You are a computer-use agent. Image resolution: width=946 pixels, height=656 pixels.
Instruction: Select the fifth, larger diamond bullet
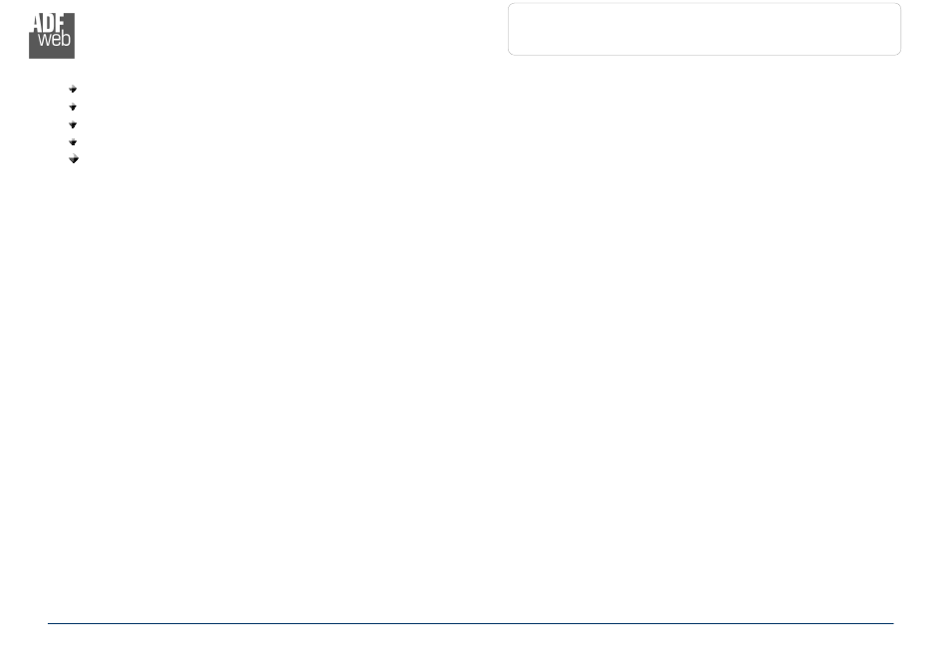(x=74, y=159)
